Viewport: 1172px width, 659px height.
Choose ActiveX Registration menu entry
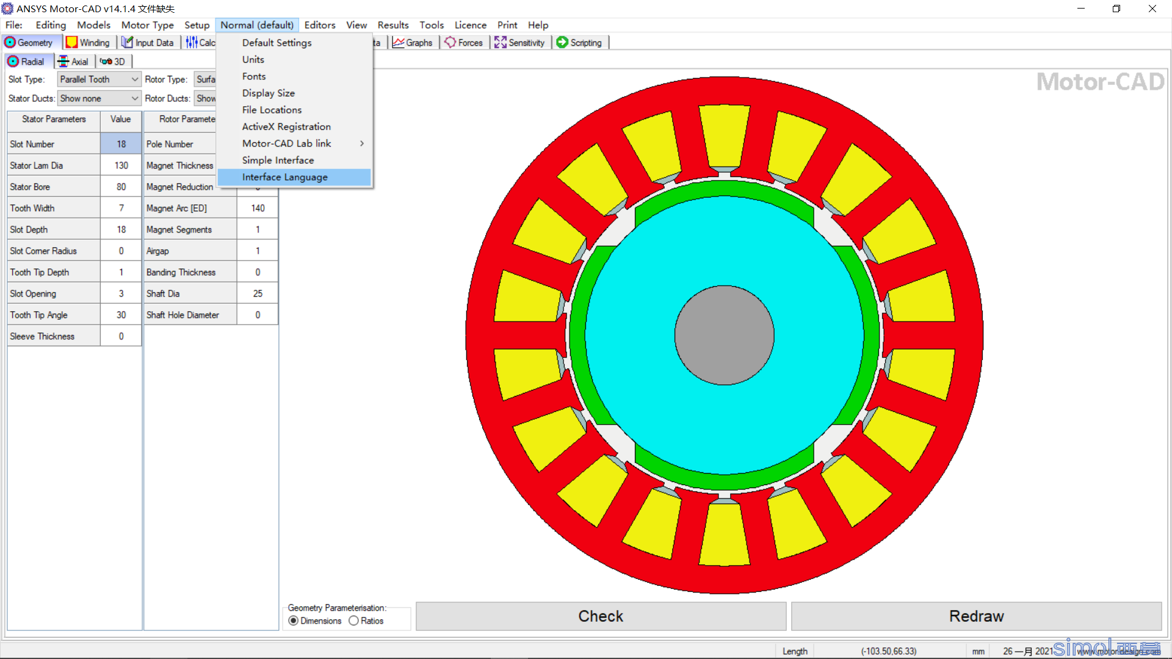[294, 127]
